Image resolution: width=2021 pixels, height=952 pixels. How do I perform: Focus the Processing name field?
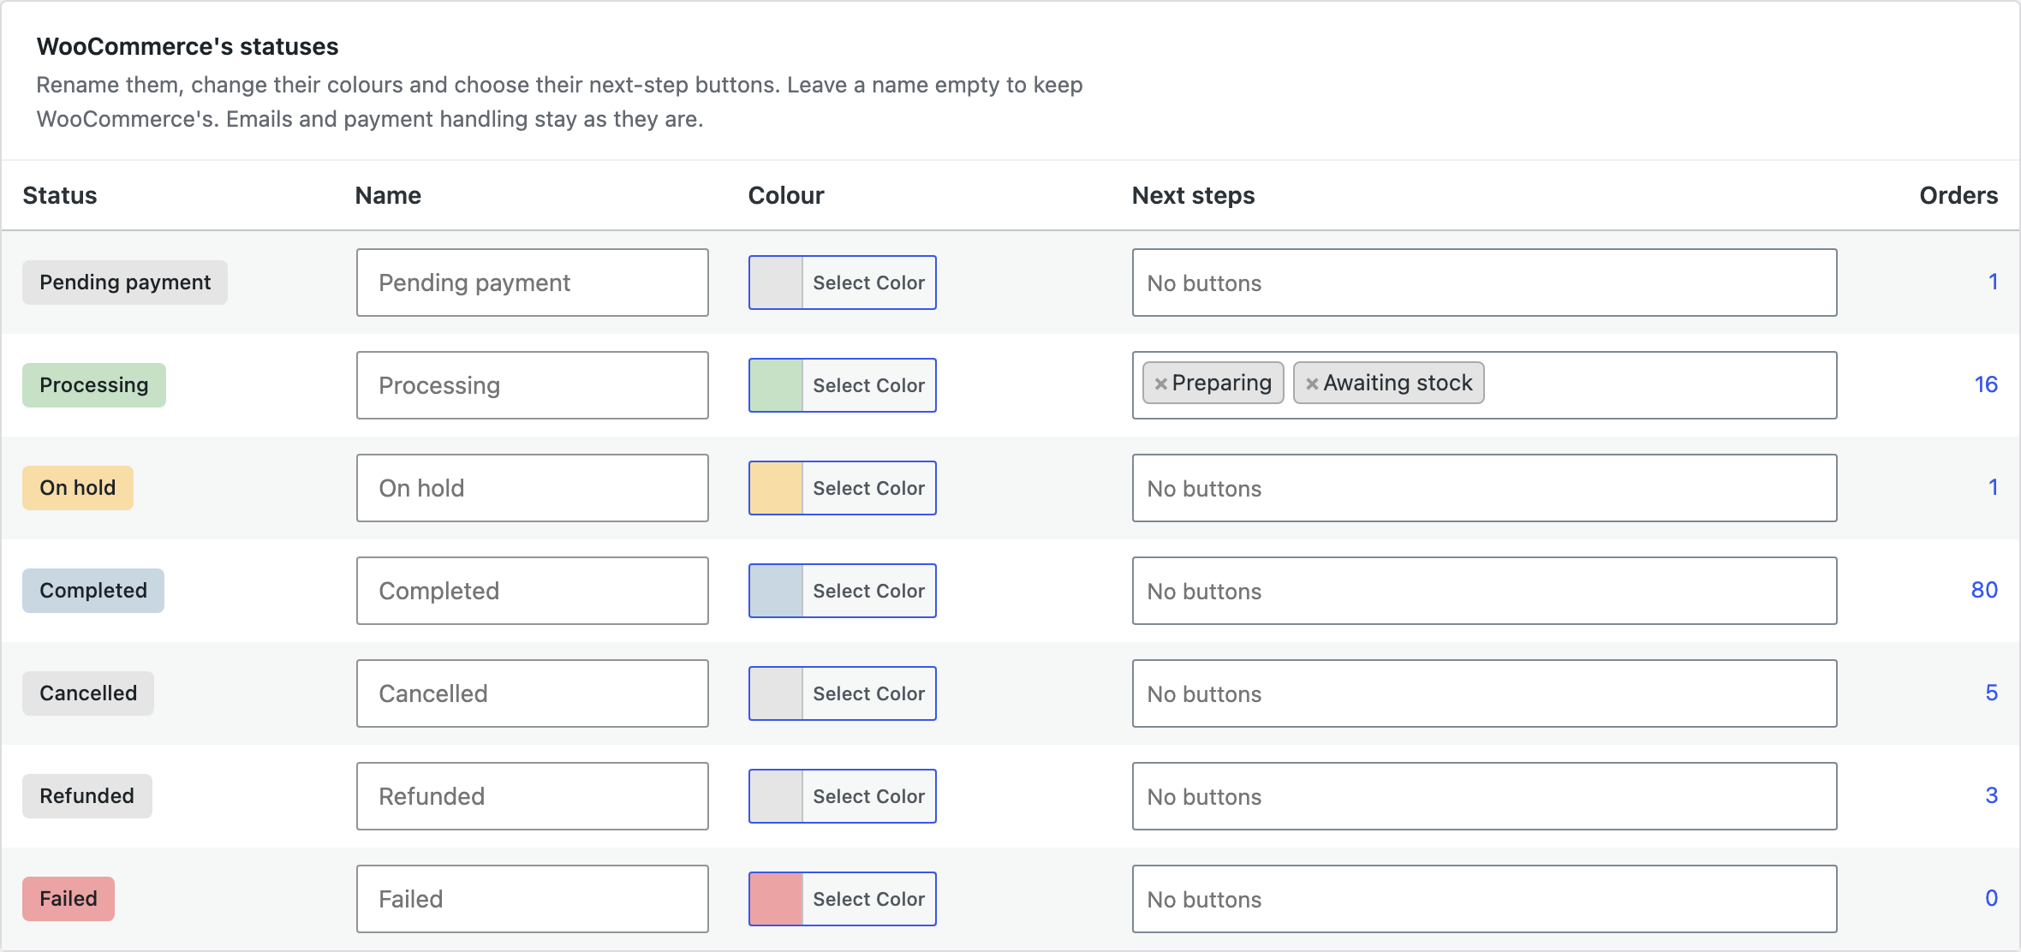pos(533,385)
